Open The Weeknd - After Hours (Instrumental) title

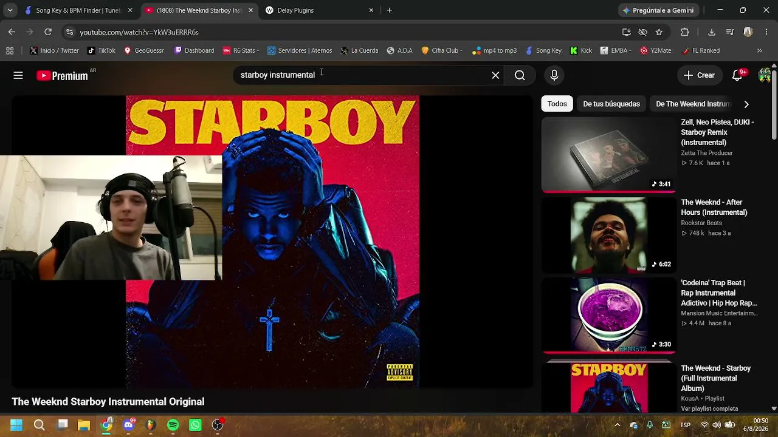tap(714, 208)
